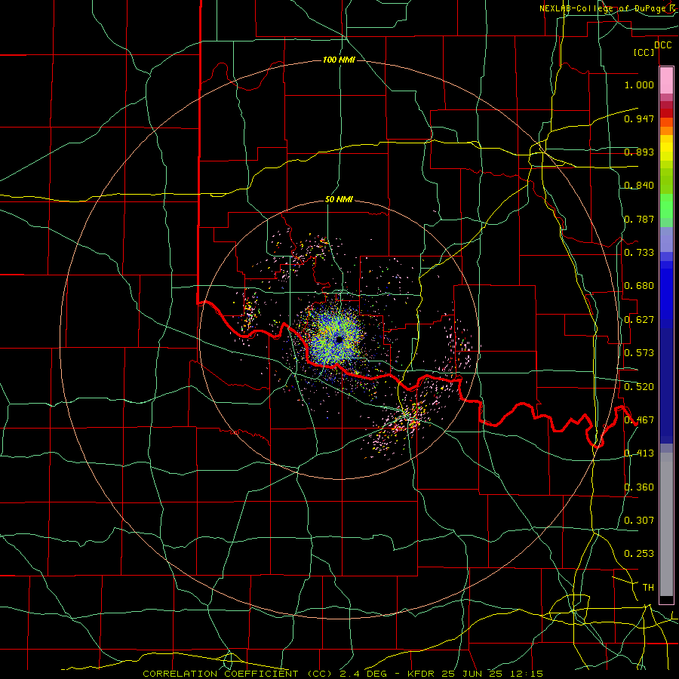Click the 0.627 scale value
The height and width of the screenshot is (679, 679).
coord(639,320)
